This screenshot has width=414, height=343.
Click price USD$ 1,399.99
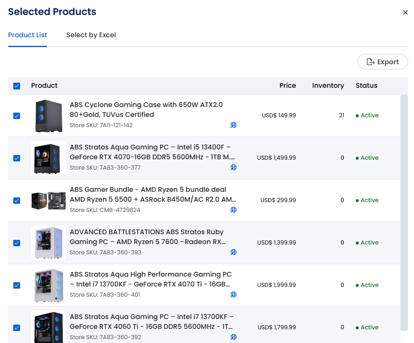coord(277,243)
